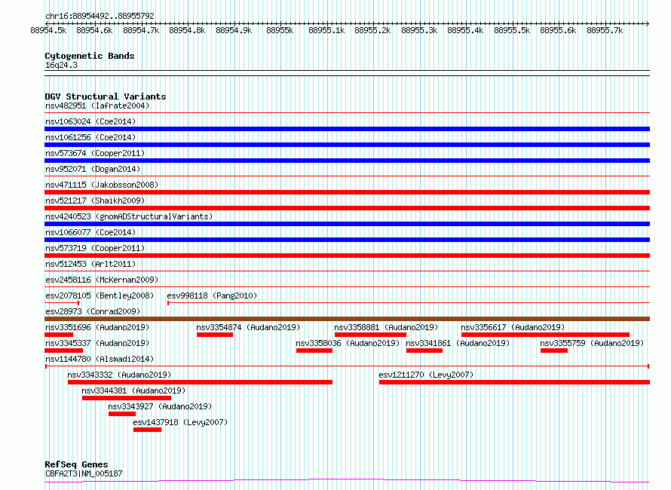Click the Cytogenetic Bands track heading

(90, 56)
